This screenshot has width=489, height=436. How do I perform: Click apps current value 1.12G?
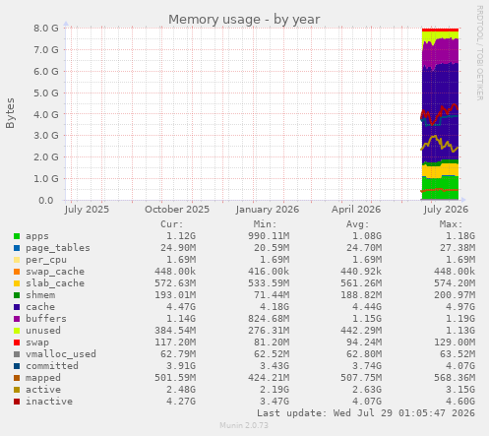coord(181,236)
